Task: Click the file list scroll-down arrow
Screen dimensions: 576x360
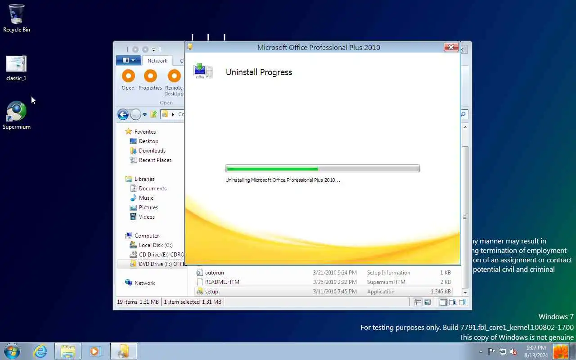Action: click(x=465, y=292)
